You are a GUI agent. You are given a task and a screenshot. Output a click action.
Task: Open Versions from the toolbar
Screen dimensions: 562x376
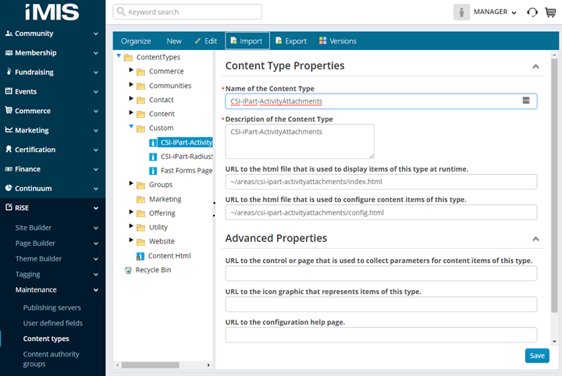click(x=337, y=41)
